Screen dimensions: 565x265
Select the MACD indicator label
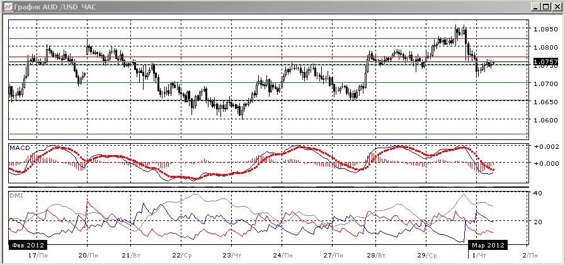[x=20, y=148]
